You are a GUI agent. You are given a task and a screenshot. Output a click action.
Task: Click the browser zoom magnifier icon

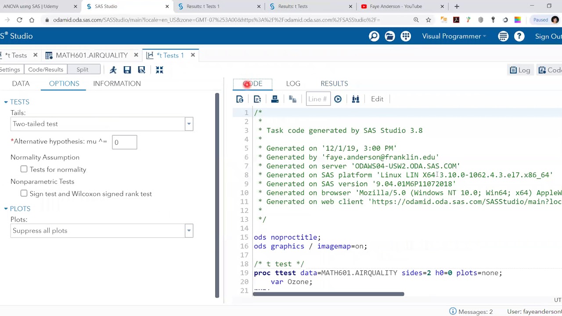pos(416,20)
